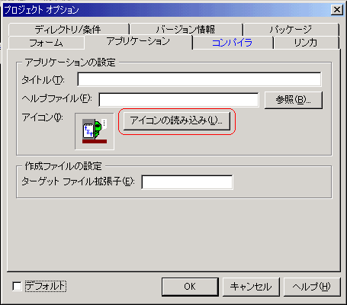Click the application icon preview image
Image resolution: width=347 pixels, height=305 pixels.
[x=95, y=131]
